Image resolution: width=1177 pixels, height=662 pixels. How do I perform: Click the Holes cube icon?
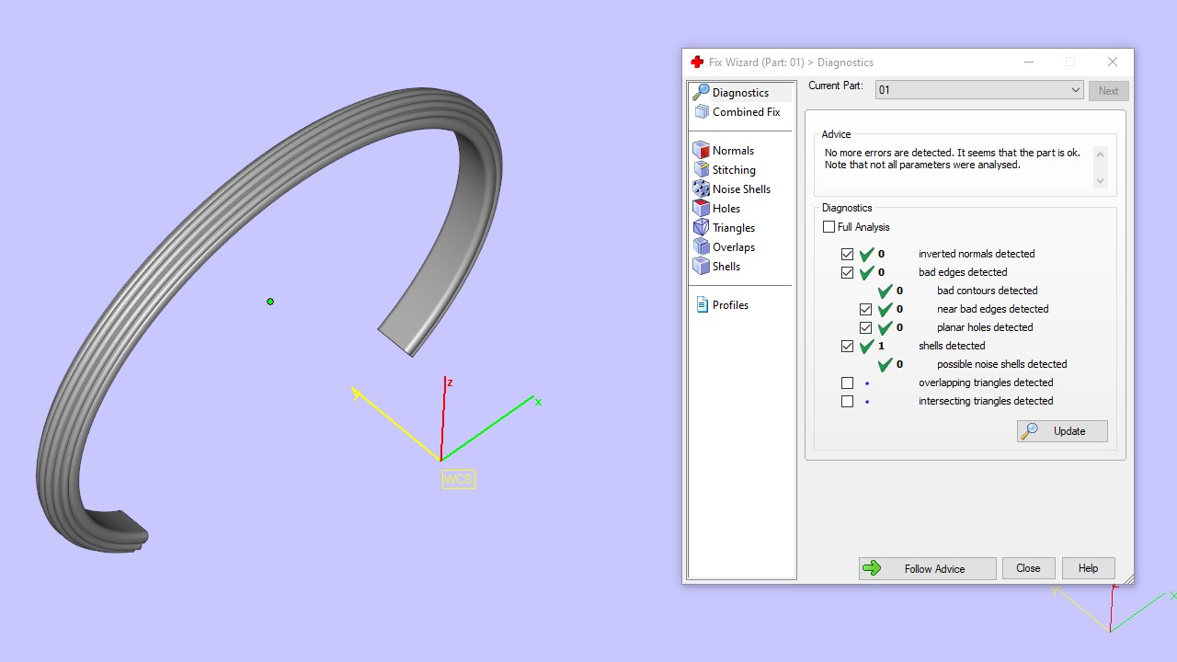click(701, 208)
